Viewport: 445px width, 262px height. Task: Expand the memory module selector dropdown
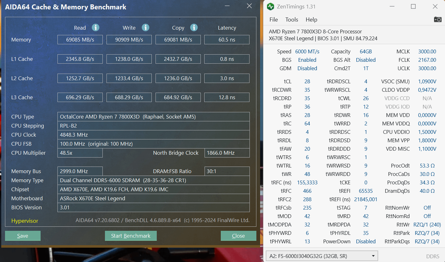(322, 256)
